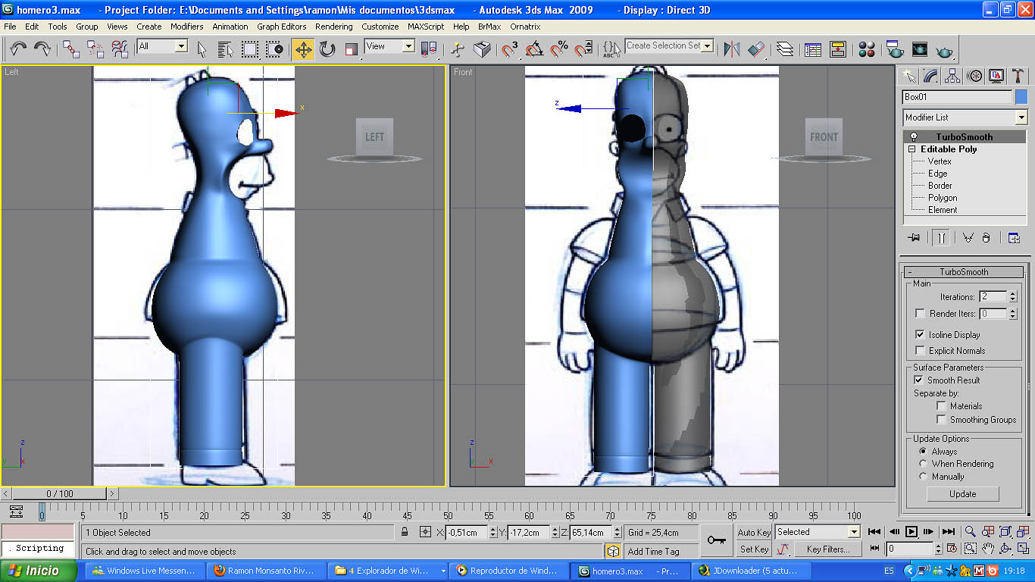1035x582 pixels.
Task: Uncheck Smooth Result
Action: [x=918, y=380]
